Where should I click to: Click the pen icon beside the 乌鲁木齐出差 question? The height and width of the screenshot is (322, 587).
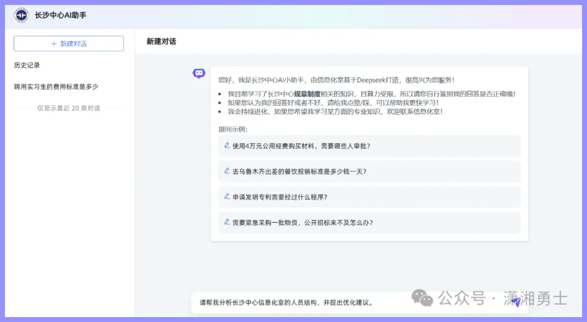point(227,172)
